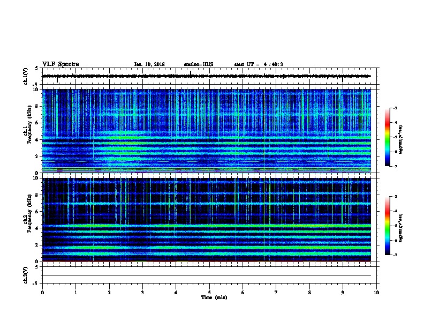
Task: Click the ch.1(V) waveform axis label
Action: (26, 76)
